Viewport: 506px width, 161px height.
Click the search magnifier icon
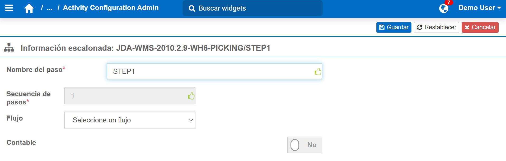[192, 8]
